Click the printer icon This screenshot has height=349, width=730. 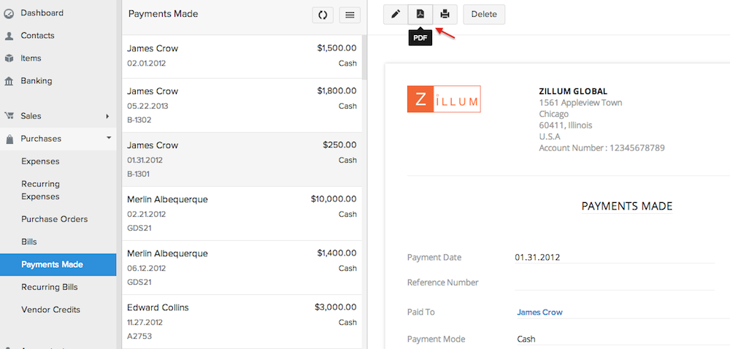445,14
